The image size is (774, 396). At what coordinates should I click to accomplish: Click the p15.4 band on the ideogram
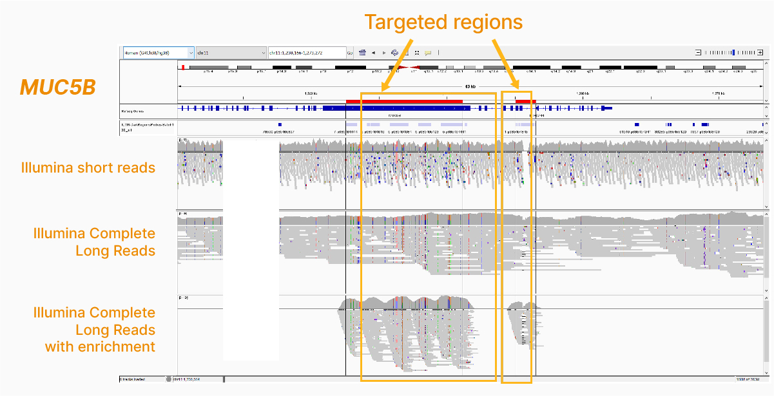tap(208, 67)
